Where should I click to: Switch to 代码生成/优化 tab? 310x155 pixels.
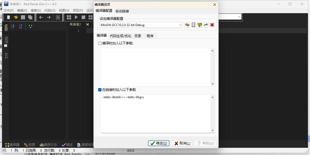point(120,36)
